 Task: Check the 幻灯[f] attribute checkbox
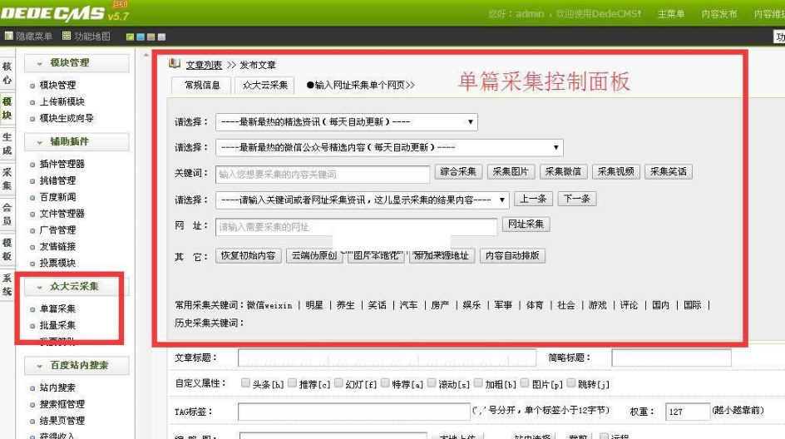coord(338,383)
